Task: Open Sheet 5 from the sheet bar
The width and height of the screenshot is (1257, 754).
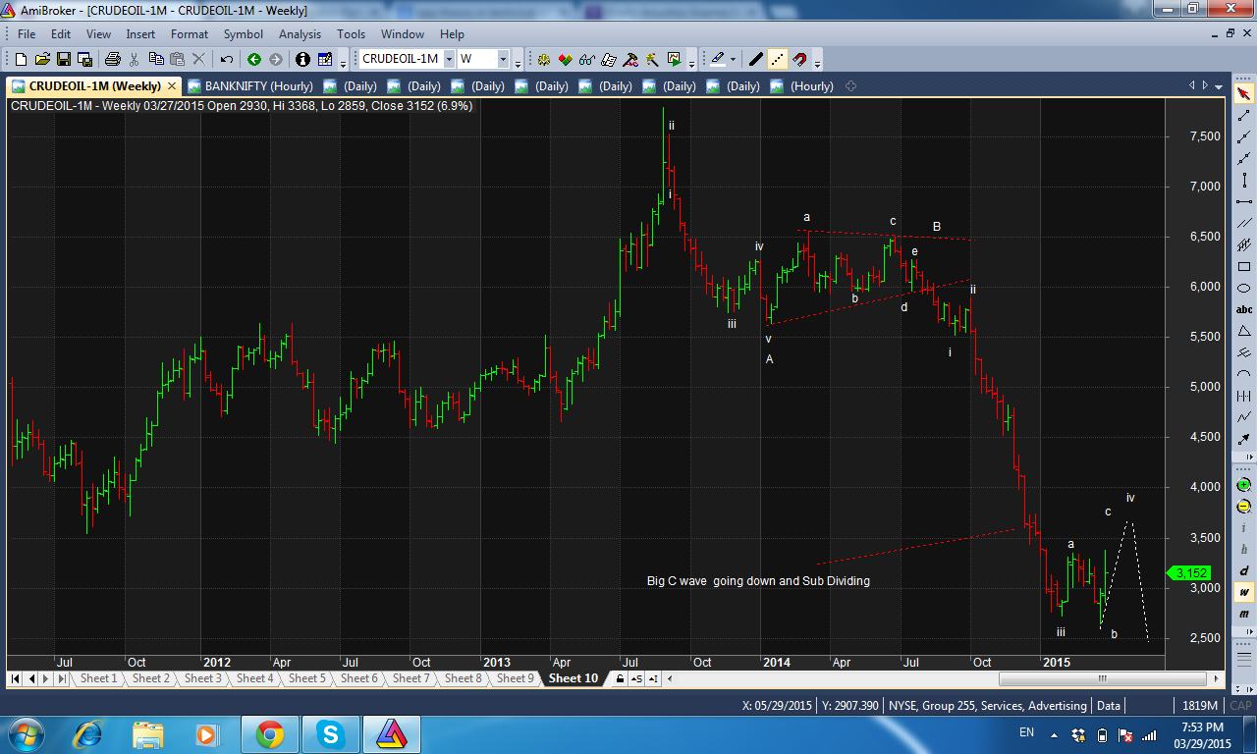Action: tap(306, 677)
